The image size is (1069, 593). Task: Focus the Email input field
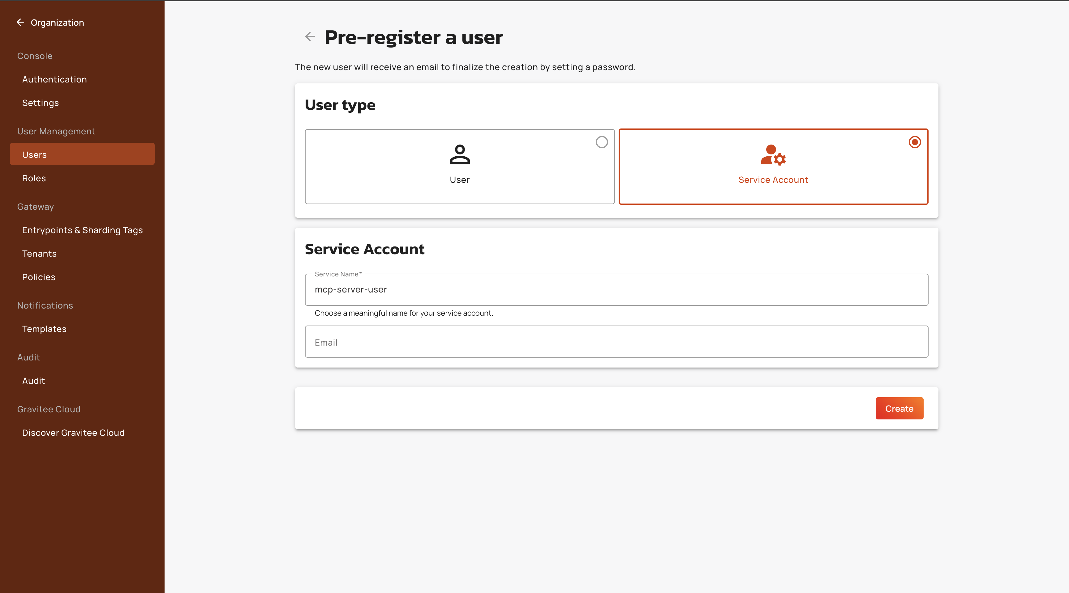tap(616, 342)
